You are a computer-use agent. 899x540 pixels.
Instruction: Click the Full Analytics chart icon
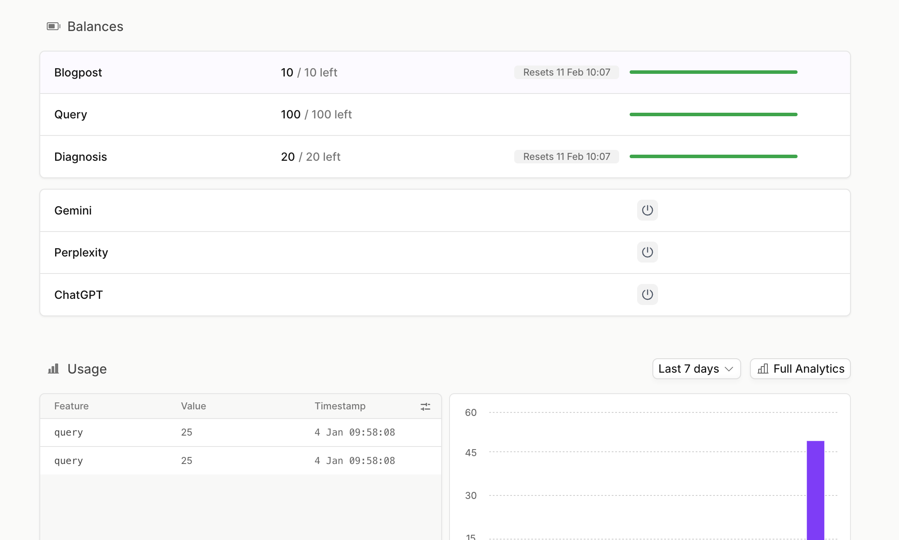point(763,369)
